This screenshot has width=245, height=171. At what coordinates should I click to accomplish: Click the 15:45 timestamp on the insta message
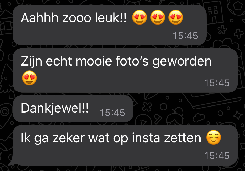click(x=217, y=156)
